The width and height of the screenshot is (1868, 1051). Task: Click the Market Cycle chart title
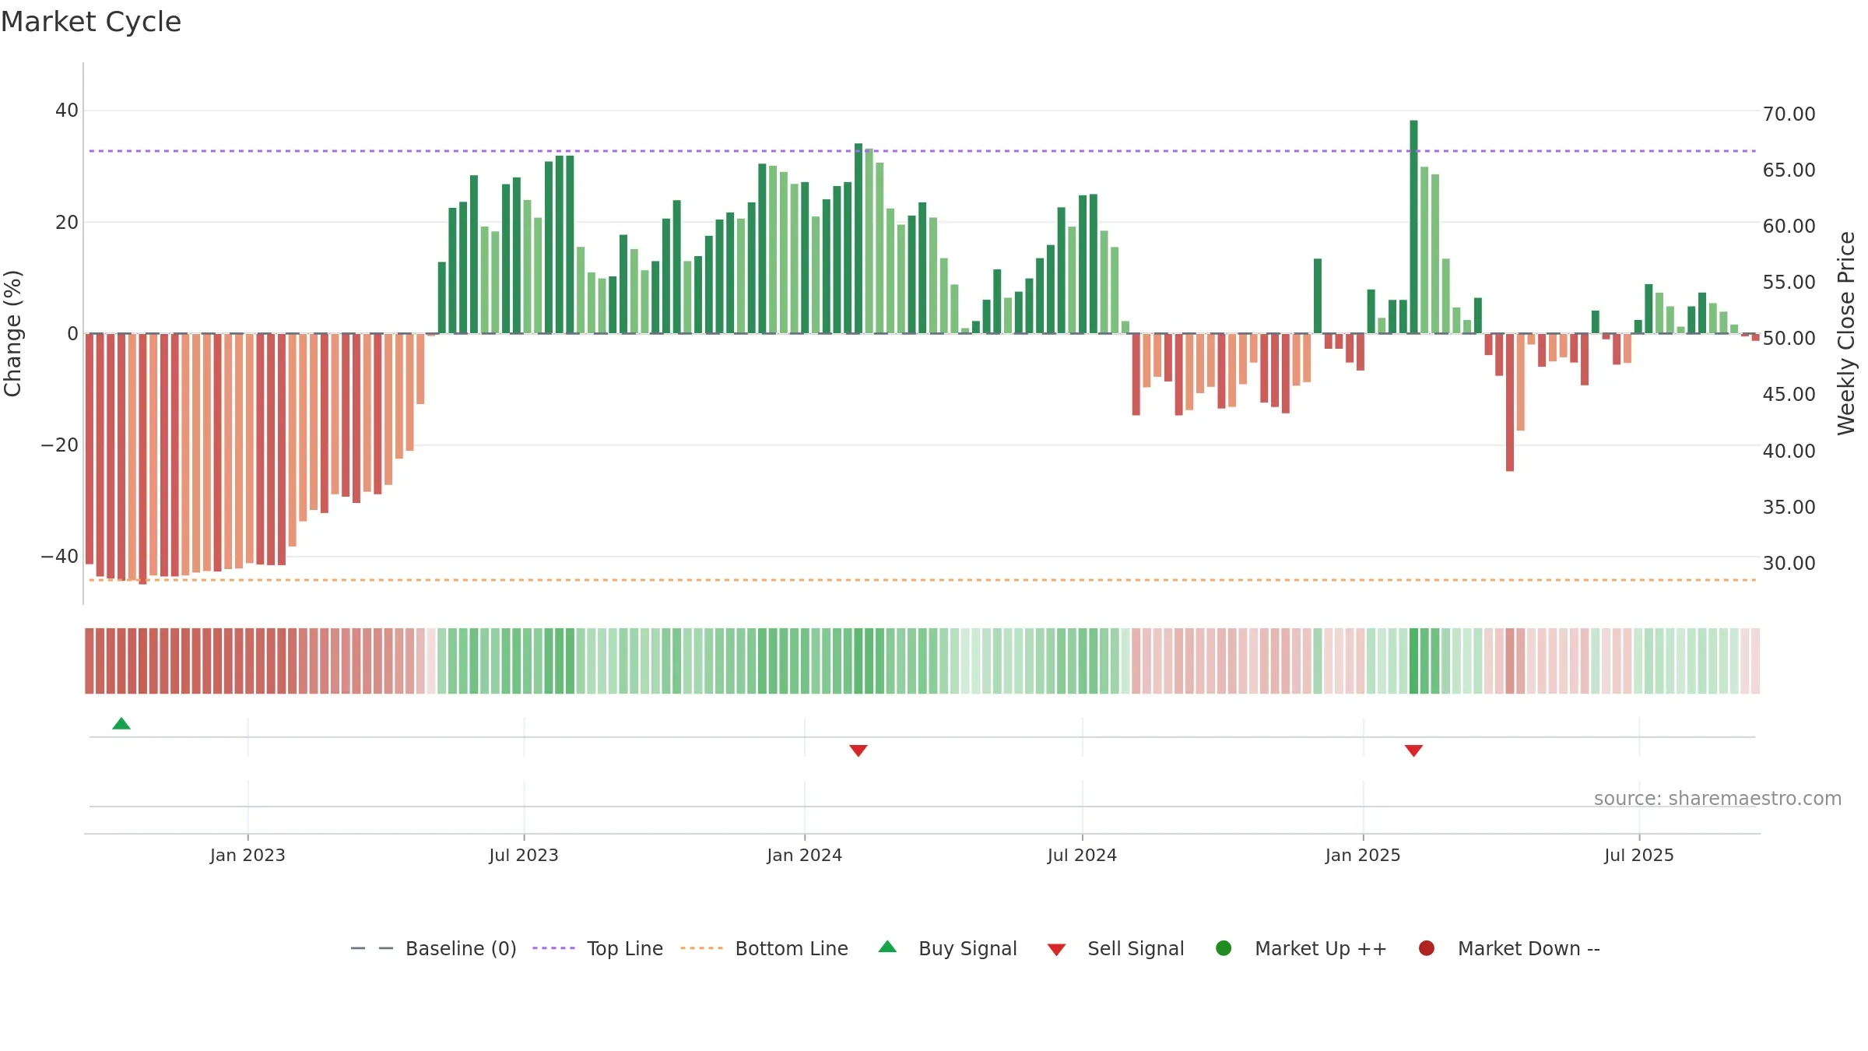91,22
